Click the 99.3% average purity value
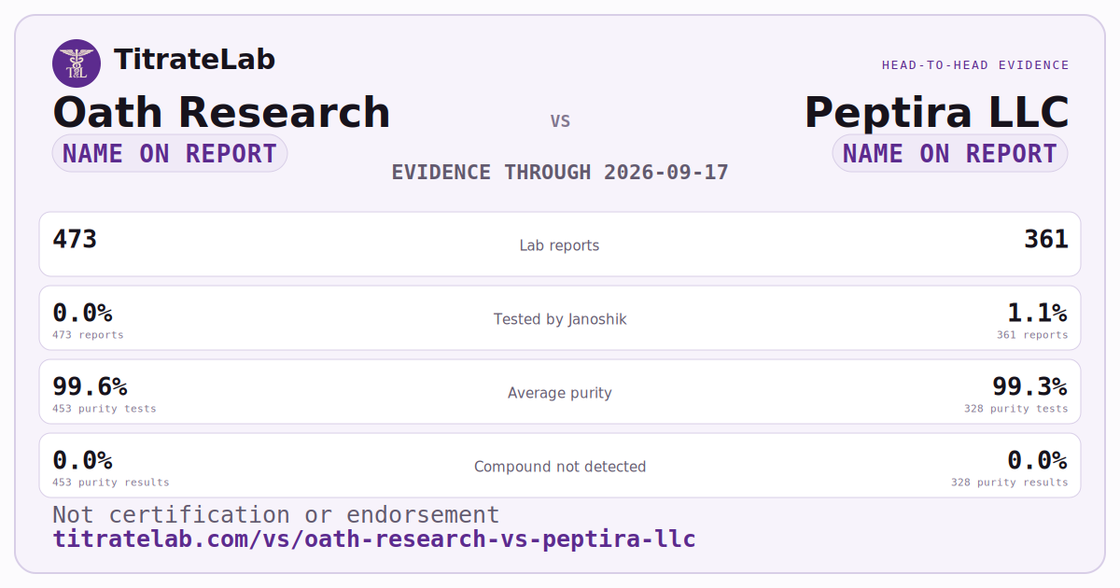 click(1029, 386)
